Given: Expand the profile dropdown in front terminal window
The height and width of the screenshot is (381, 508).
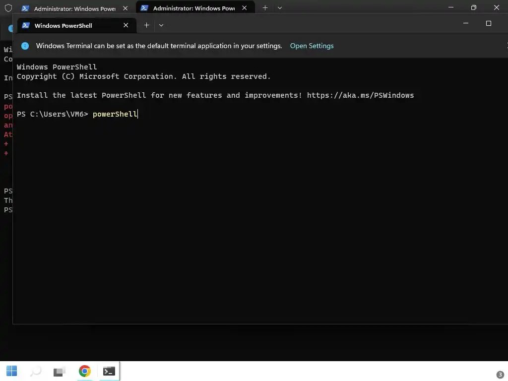Looking at the screenshot, I should click(x=161, y=25).
